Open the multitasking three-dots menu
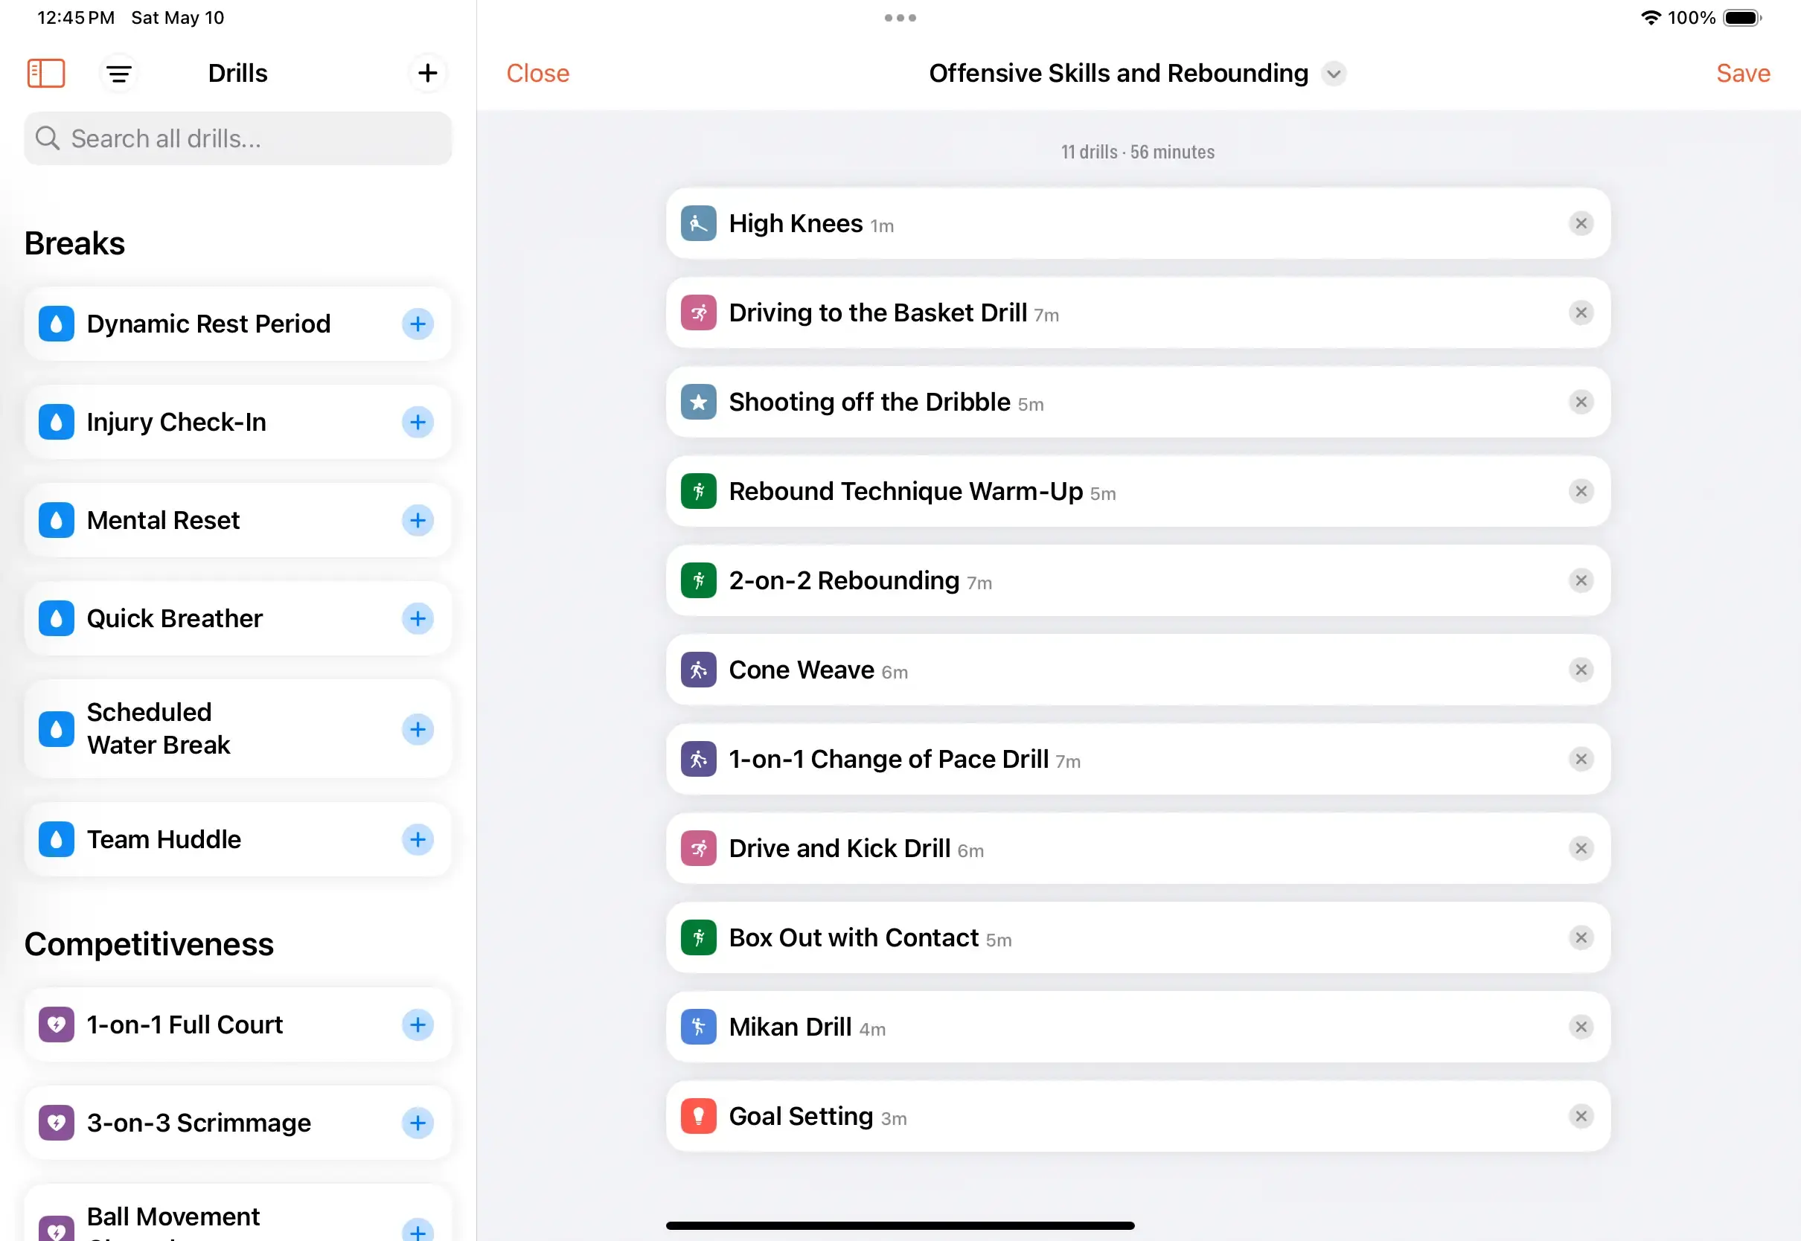Screen dimensions: 1801x1241 (900, 18)
